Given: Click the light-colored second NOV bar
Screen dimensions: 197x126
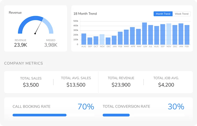Looking at the screenshot, I should point(169,34).
